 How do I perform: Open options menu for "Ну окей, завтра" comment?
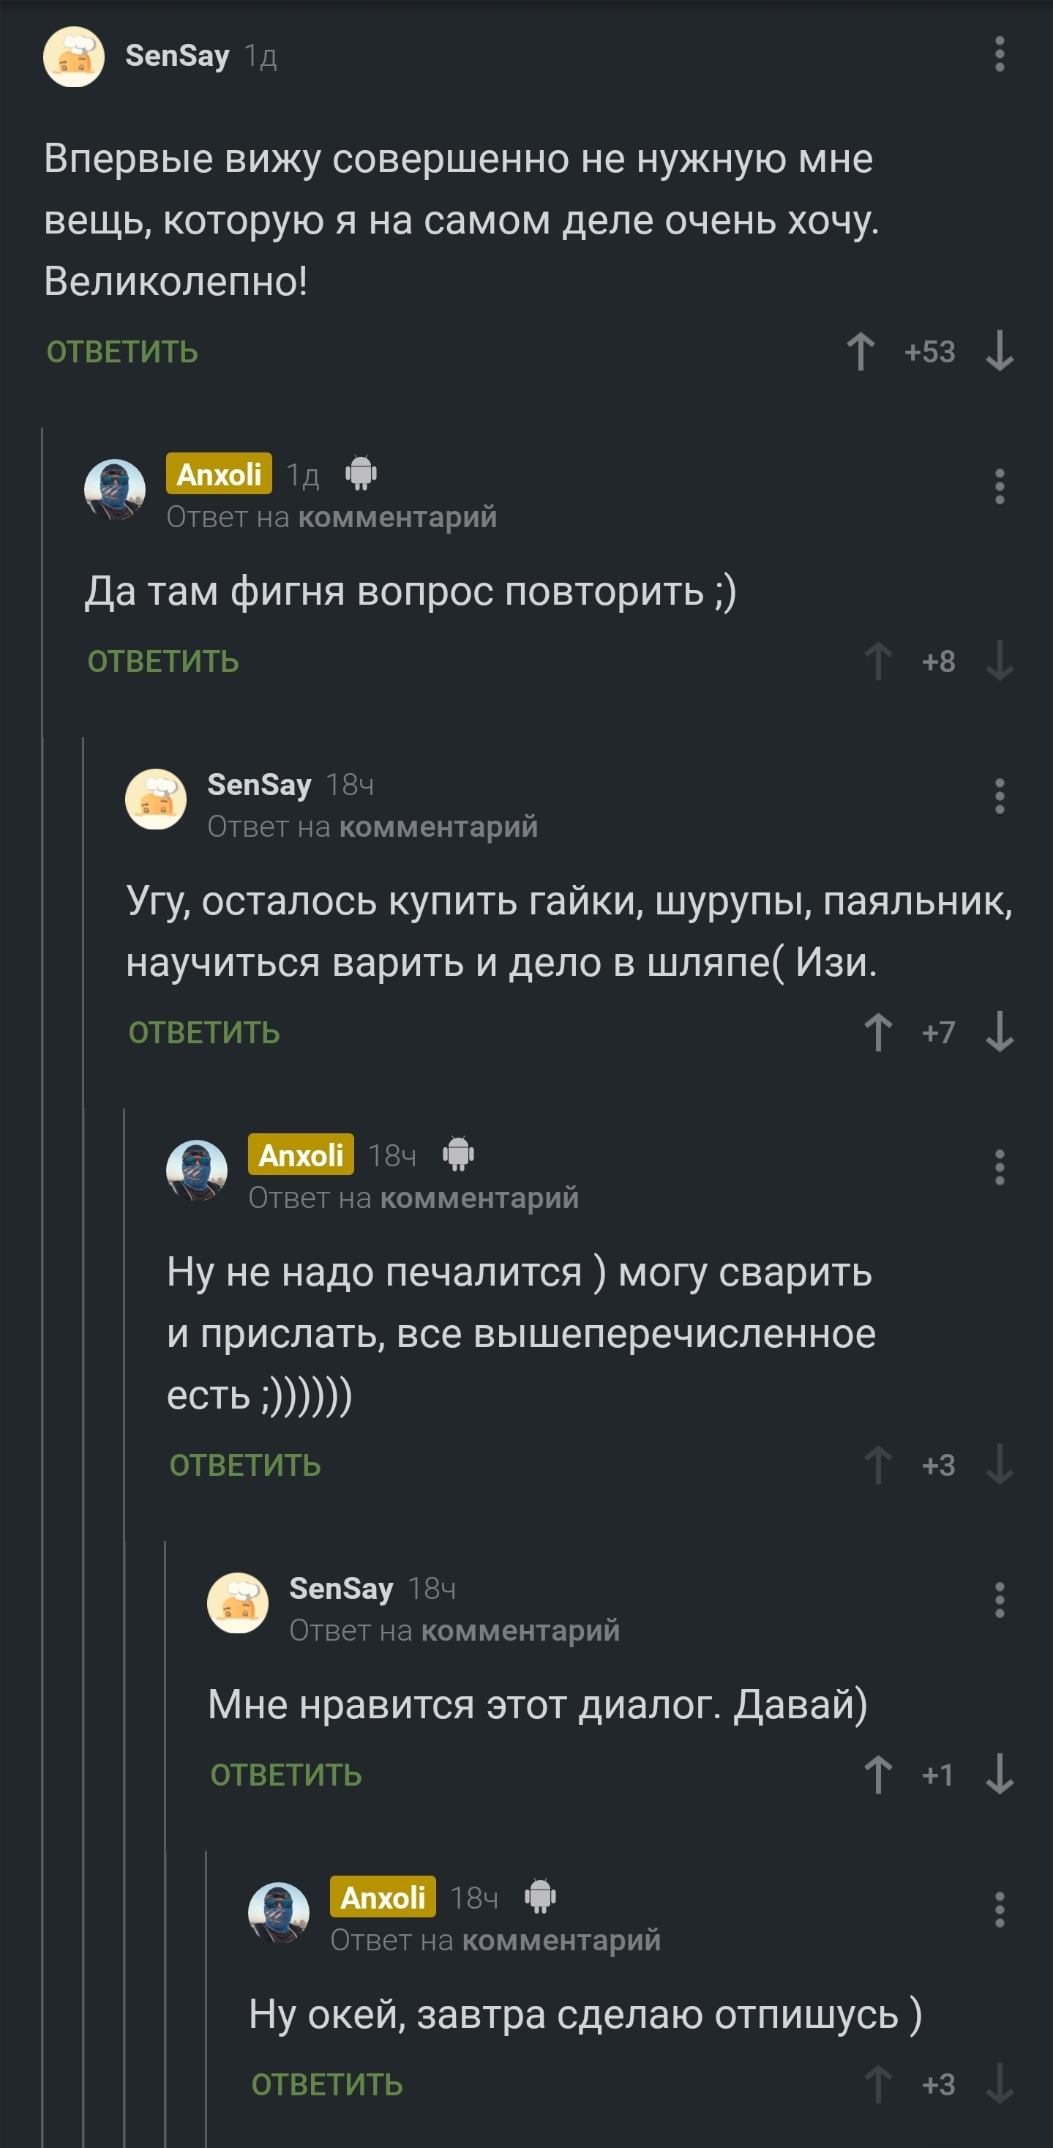999,1909
